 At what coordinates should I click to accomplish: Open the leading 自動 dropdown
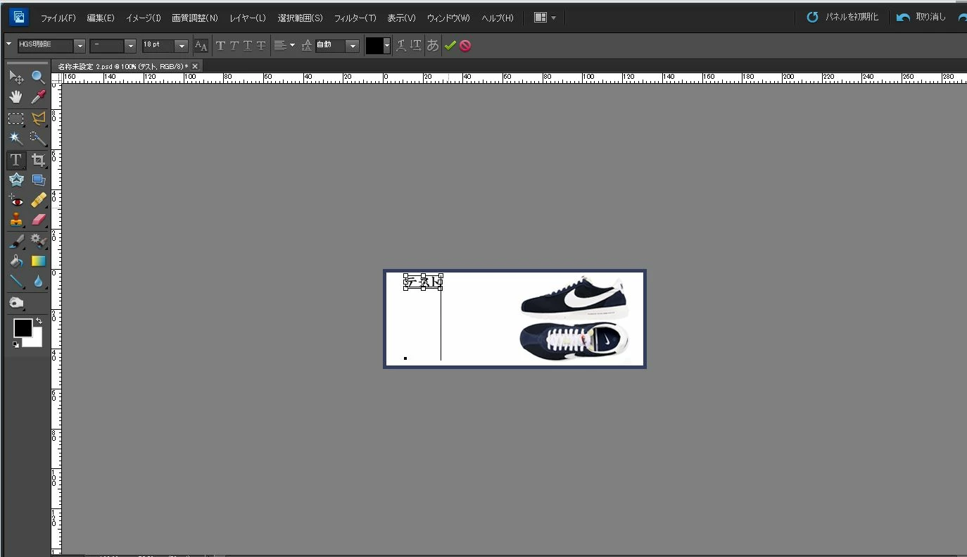[x=353, y=46]
